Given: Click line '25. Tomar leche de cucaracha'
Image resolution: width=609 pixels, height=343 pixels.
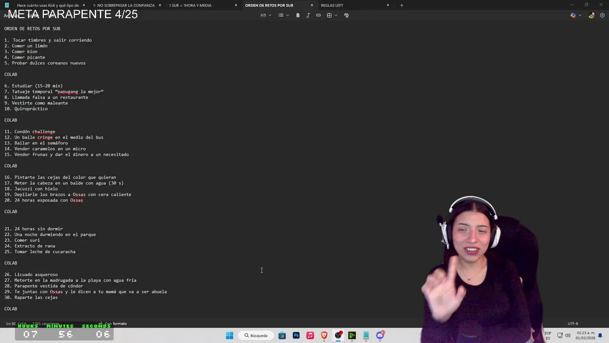Looking at the screenshot, I should (40, 252).
